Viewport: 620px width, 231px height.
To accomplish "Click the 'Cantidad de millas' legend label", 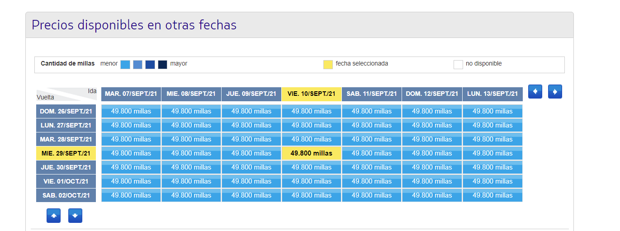I will 68,64.
